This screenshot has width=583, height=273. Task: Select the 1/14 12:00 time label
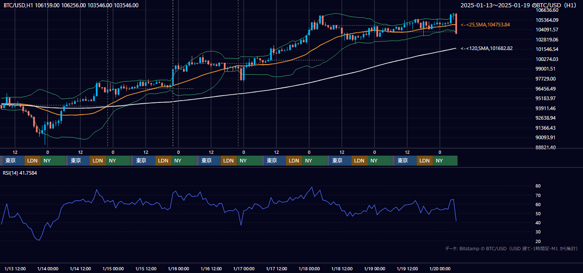point(80,268)
